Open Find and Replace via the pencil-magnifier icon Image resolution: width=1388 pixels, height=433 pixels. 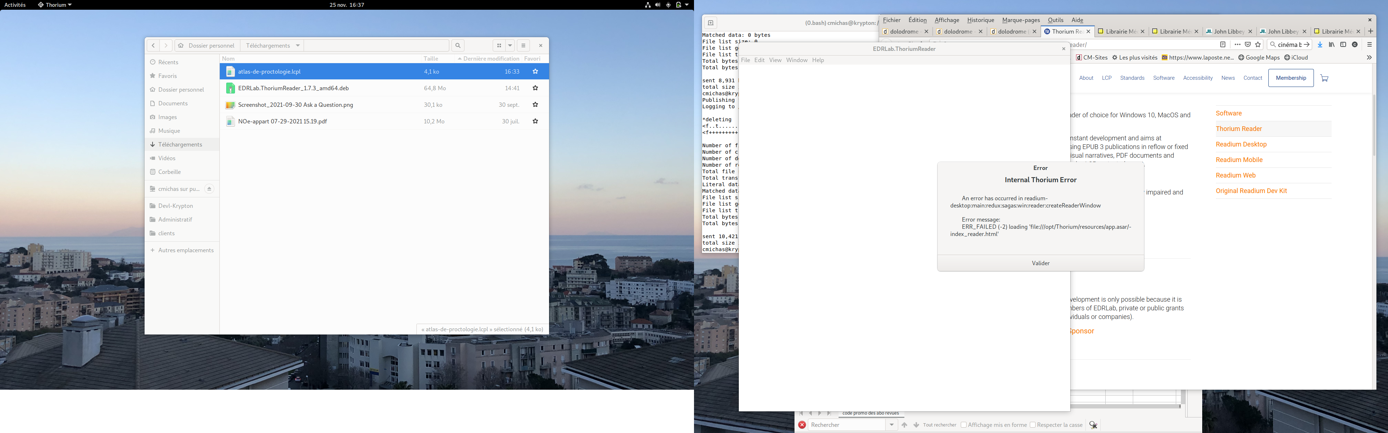tap(1094, 425)
